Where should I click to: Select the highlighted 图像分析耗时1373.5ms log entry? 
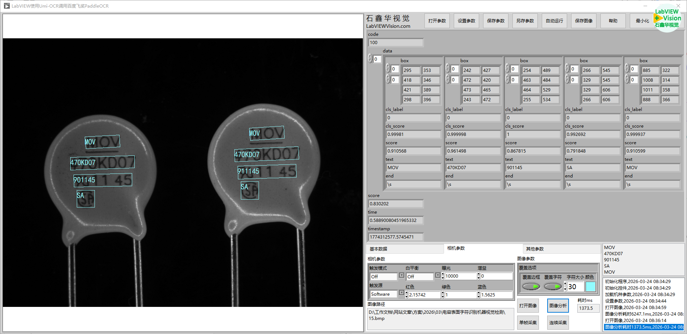pyautogui.click(x=643, y=327)
